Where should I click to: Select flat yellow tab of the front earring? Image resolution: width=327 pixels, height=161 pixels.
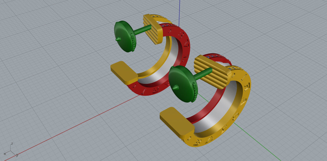[177, 122]
